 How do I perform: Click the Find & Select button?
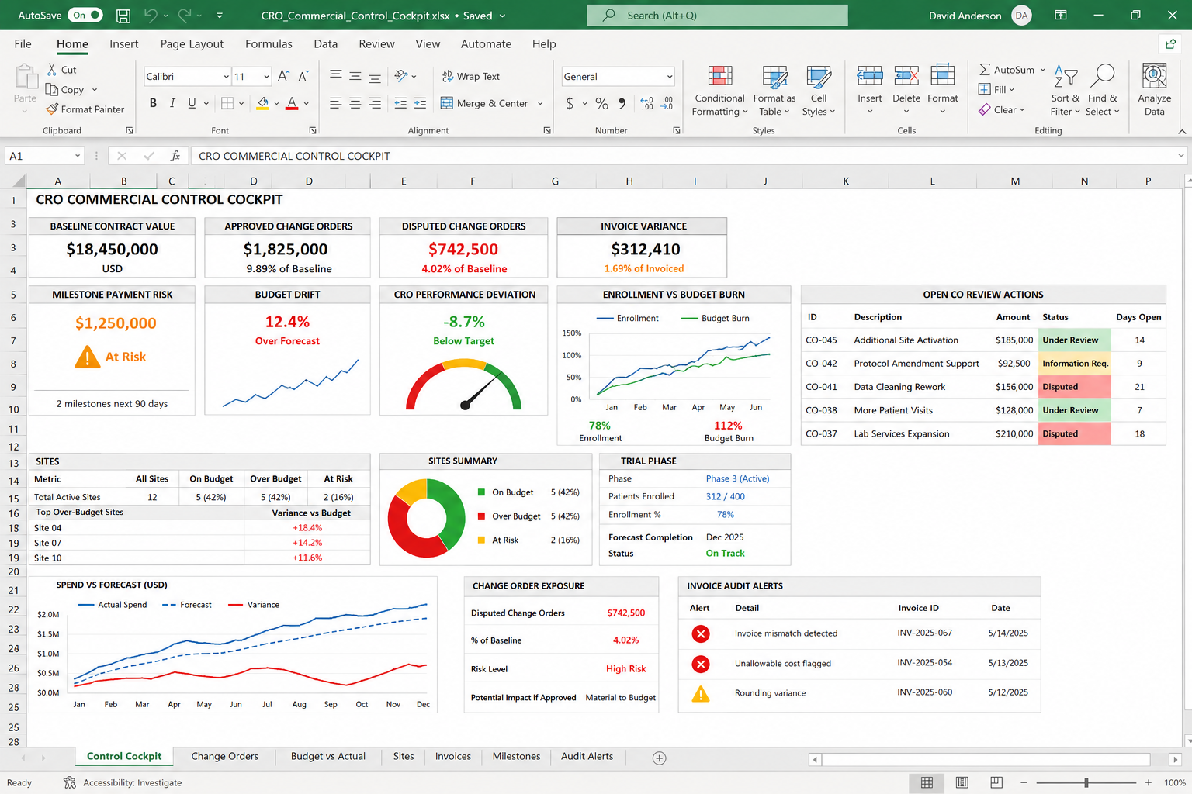(x=1103, y=91)
